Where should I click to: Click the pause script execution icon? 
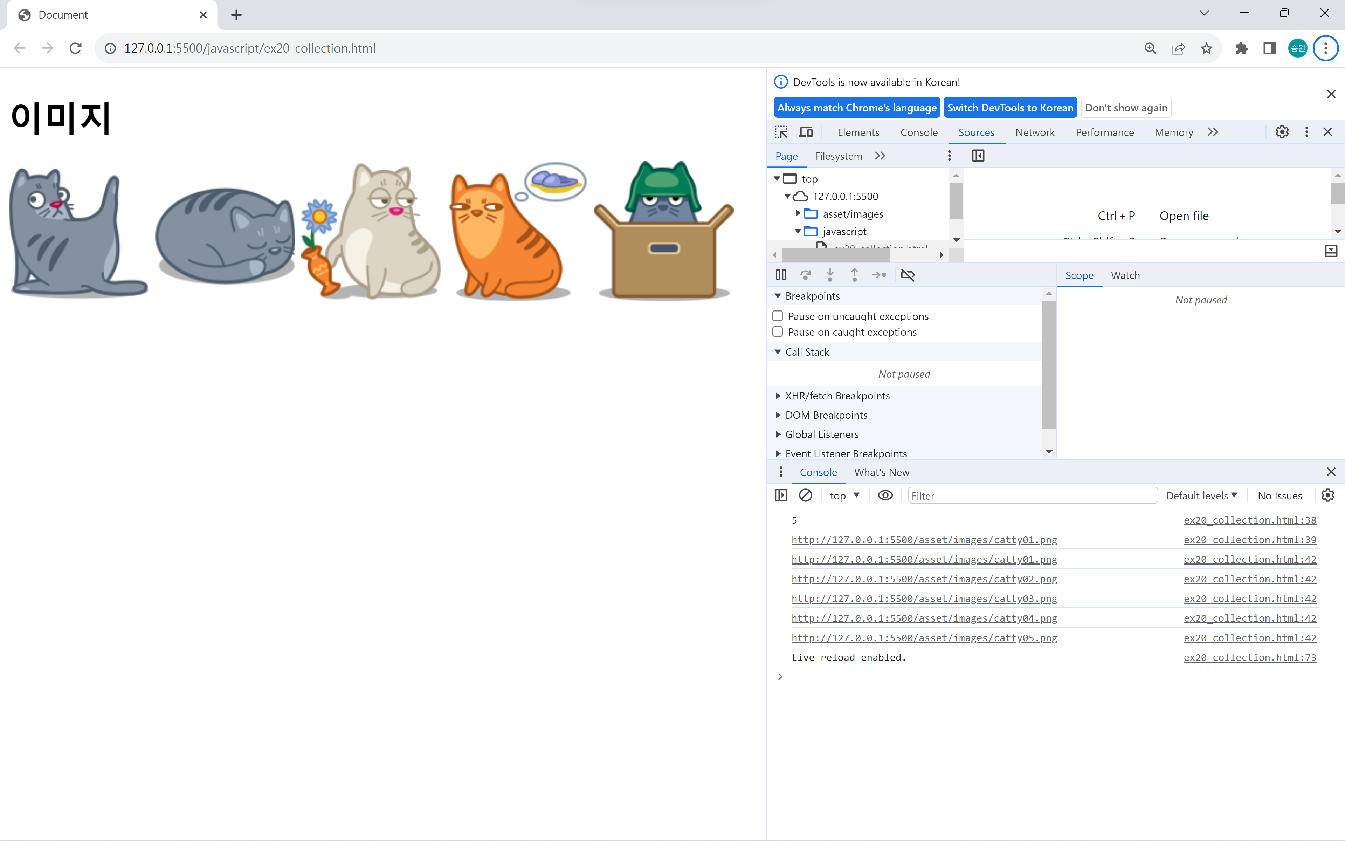coord(781,275)
